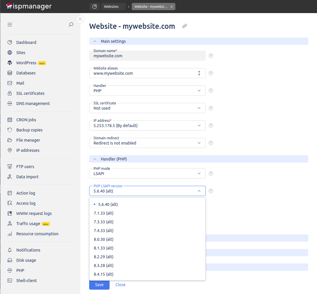Collapse the Main settings section
The height and width of the screenshot is (294, 317).
95,41
